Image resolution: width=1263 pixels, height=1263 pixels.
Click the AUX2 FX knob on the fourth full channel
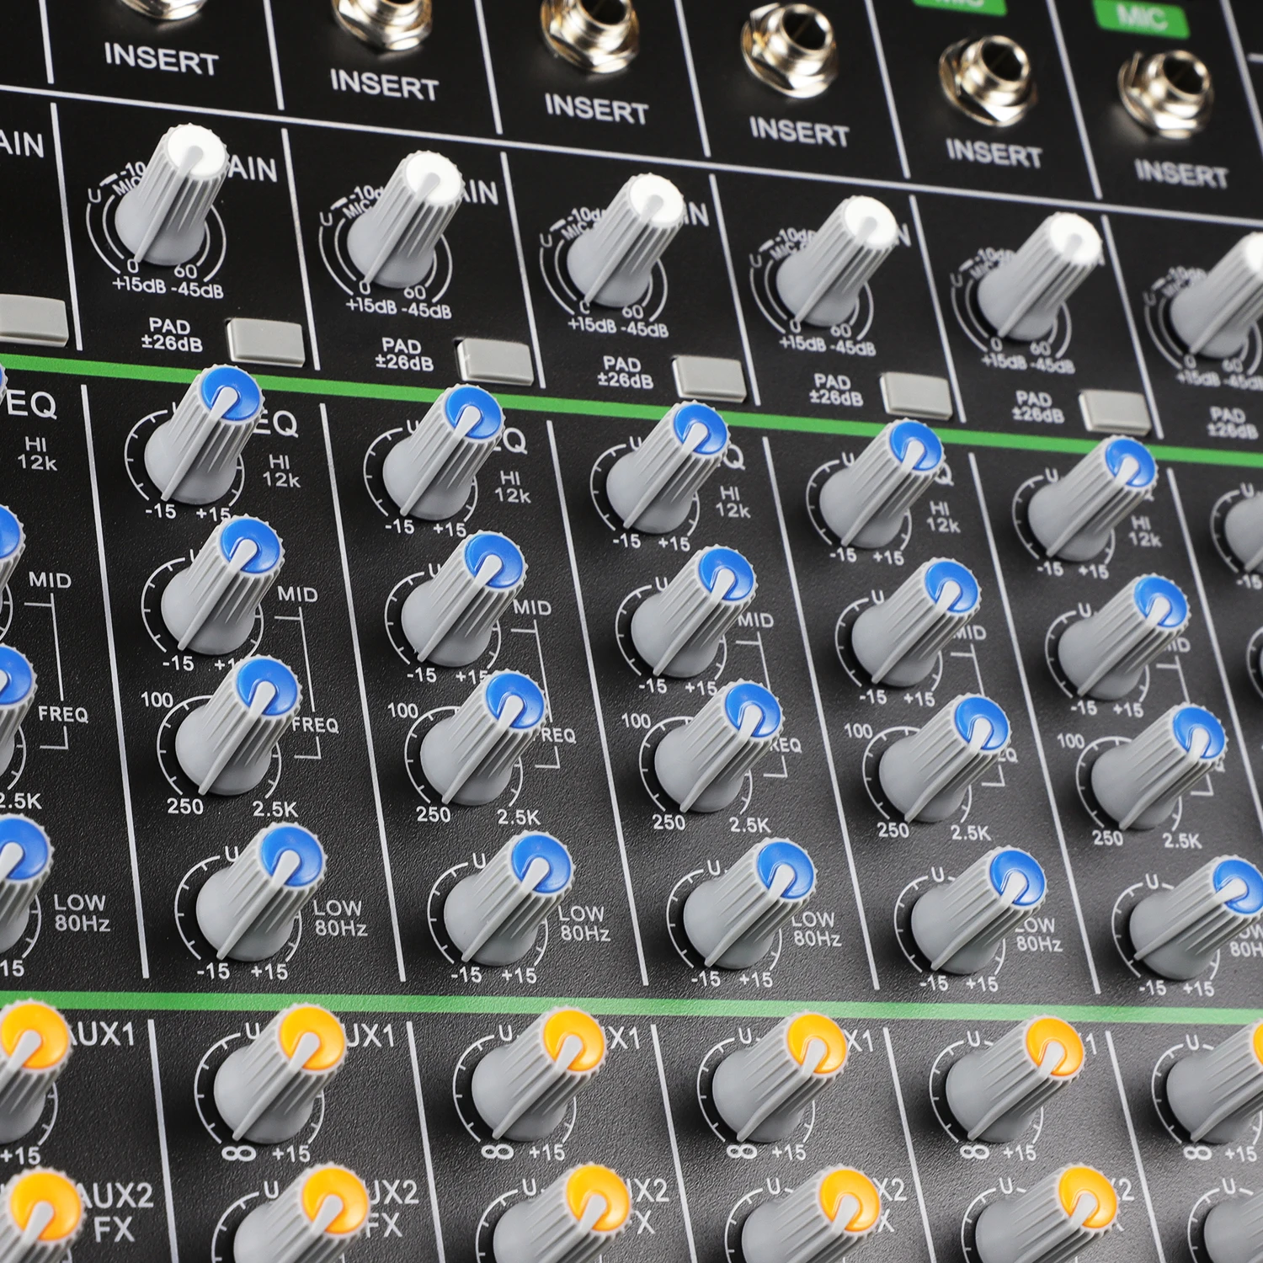1048,1214
